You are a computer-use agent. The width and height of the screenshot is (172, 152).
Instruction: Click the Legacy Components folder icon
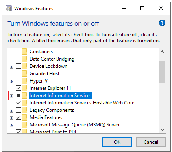[x=24, y=110]
